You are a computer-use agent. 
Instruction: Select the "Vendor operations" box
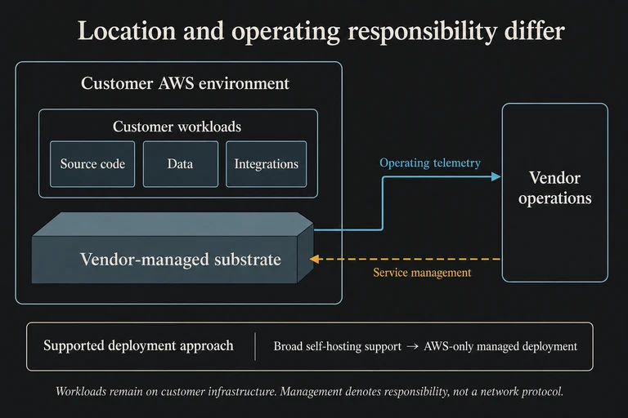tap(554, 193)
